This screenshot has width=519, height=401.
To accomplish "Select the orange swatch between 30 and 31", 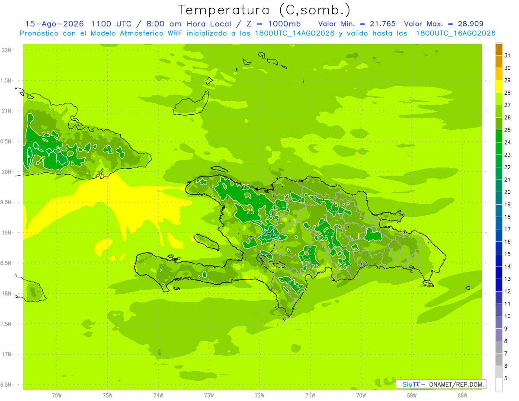I will [499, 62].
